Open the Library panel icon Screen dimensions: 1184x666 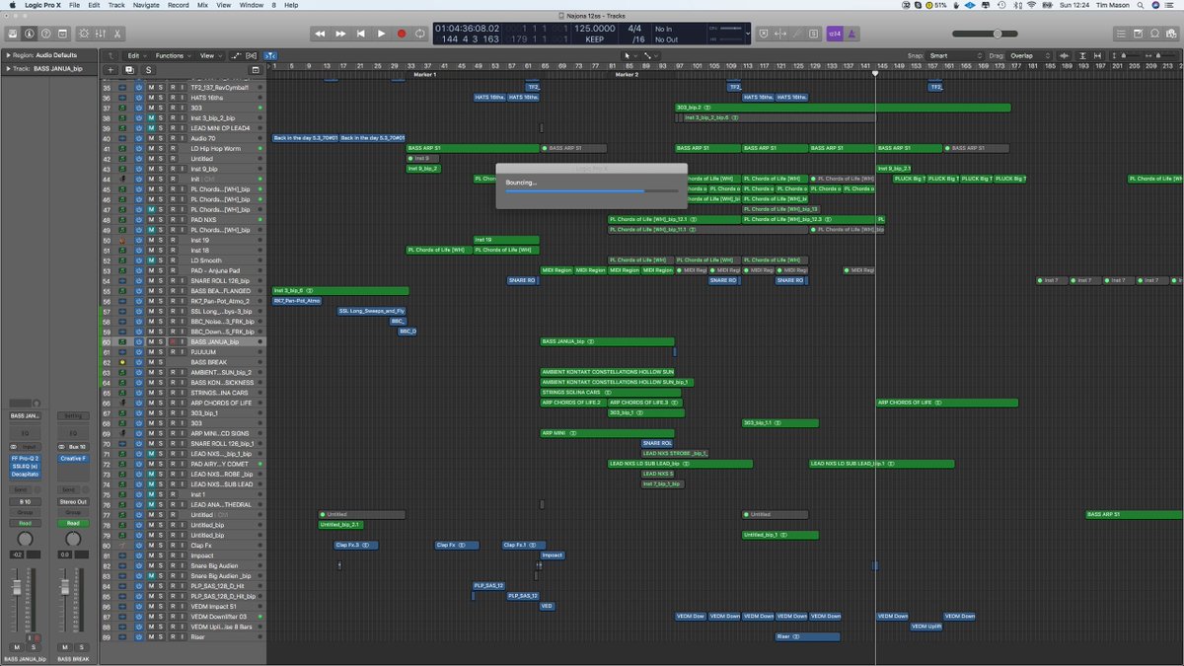[12, 34]
